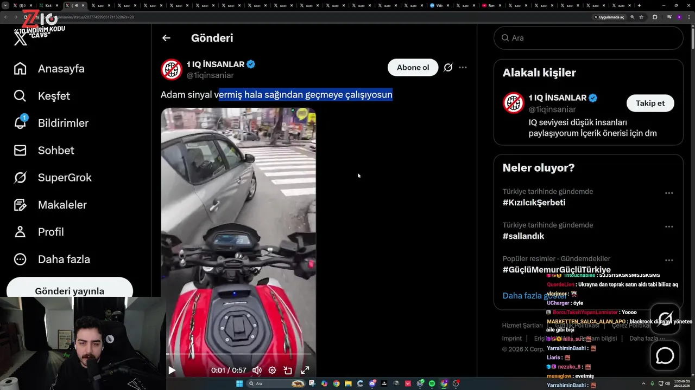Toggle video picture-in-picture mode
The image size is (695, 390).
pos(288,370)
